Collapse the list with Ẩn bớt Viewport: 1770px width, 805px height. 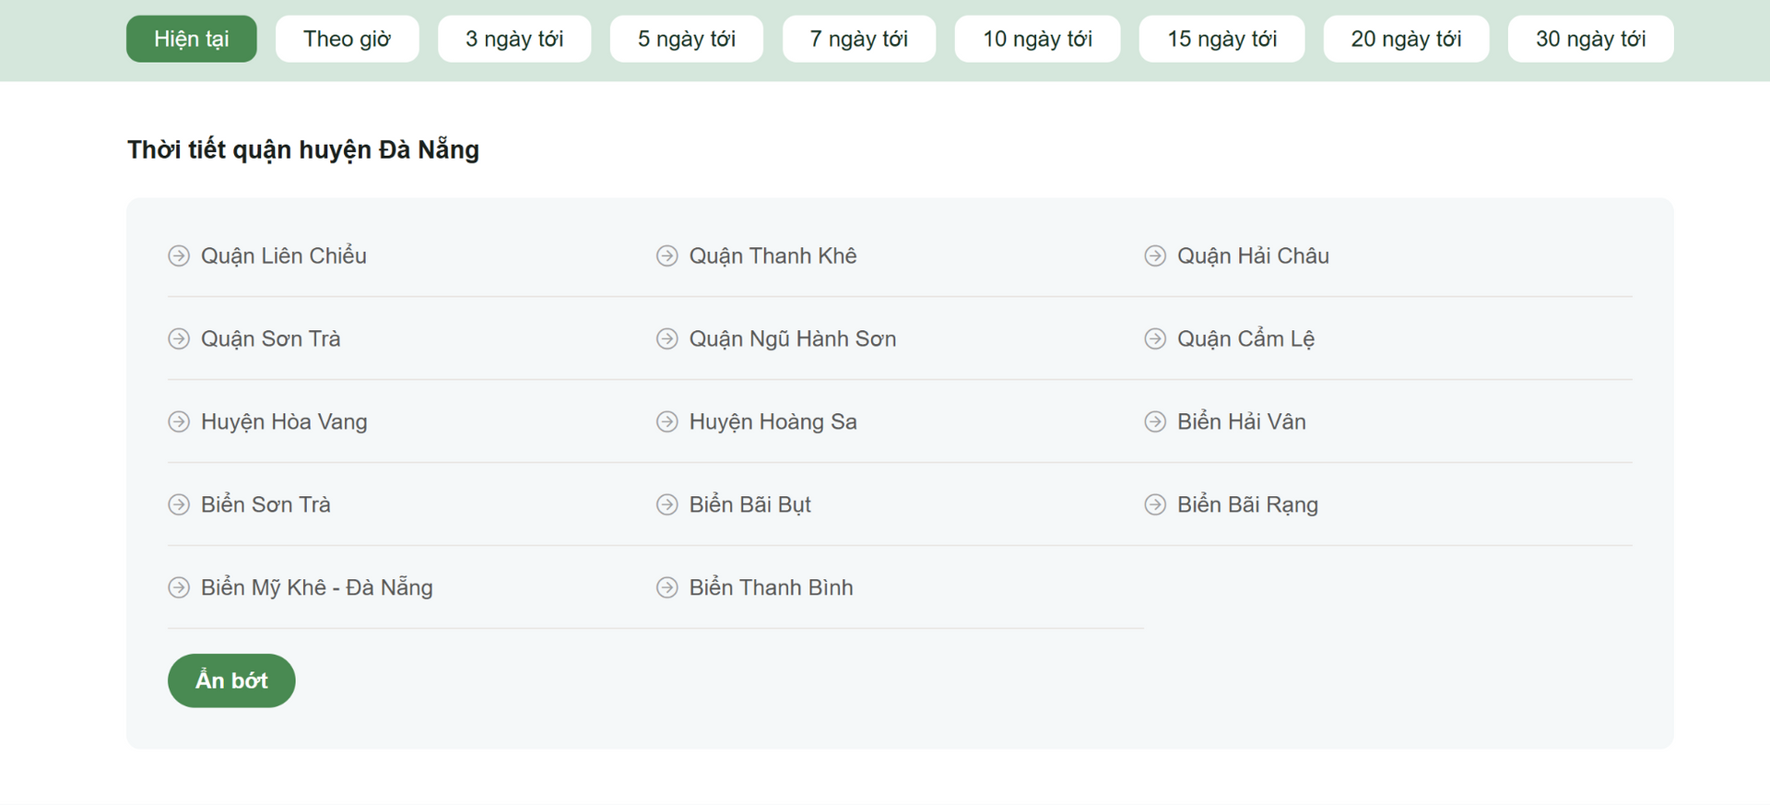(x=231, y=681)
